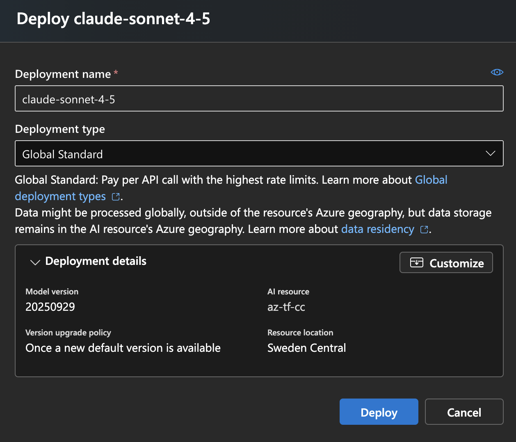The image size is (516, 442).
Task: Click the eye icon above the name field
Action: (x=497, y=72)
